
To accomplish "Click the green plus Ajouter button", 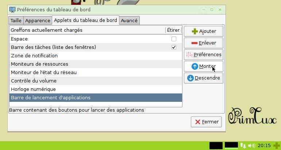I will pos(204,31).
